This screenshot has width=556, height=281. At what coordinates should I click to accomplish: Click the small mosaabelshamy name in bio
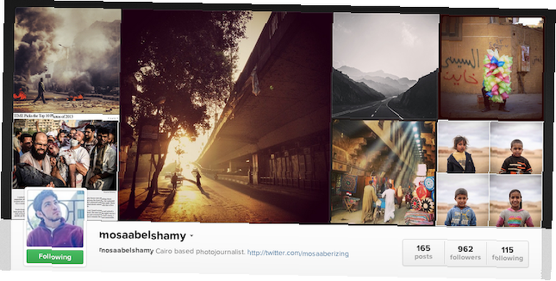pos(126,251)
